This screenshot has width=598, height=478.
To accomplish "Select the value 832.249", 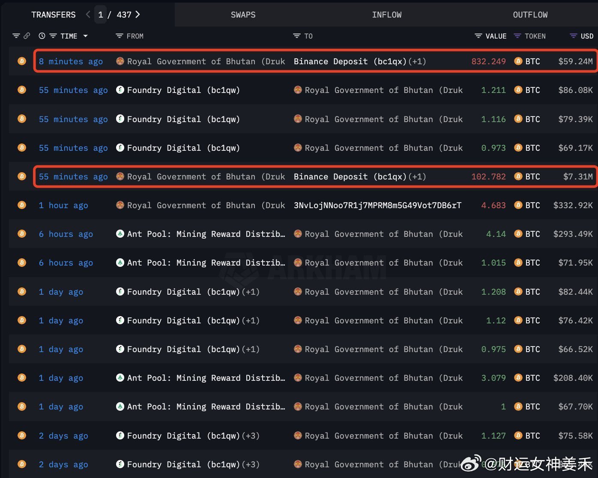I will [489, 61].
